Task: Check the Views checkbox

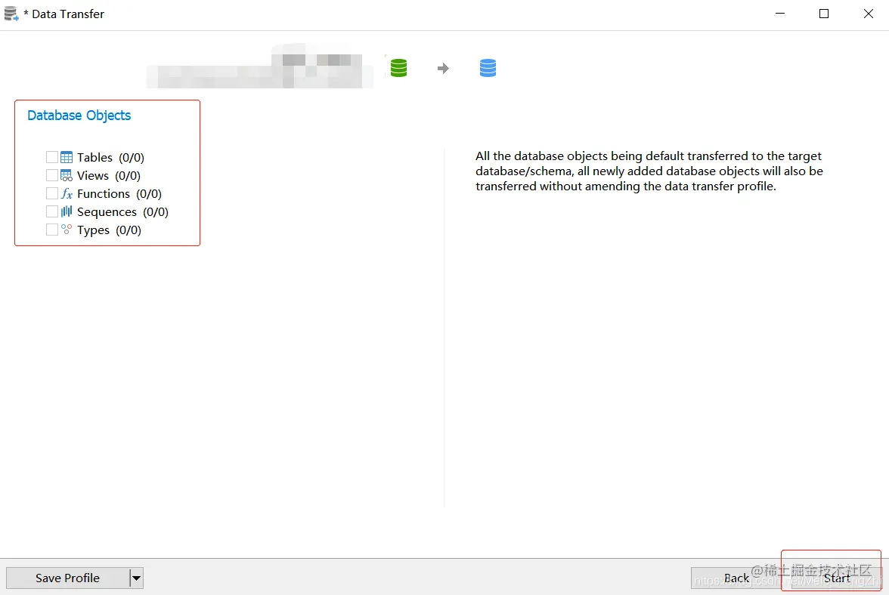Action: tap(51, 175)
